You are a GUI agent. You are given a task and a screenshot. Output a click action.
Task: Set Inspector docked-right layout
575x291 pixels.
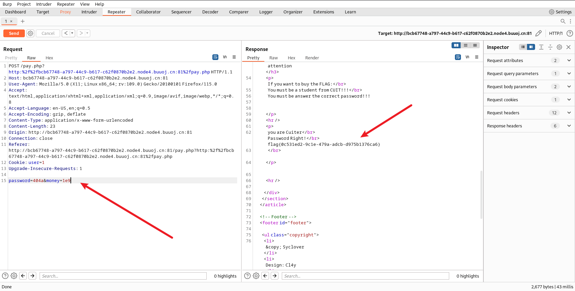coord(531,47)
